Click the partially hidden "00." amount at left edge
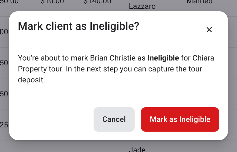 click(x=4, y=32)
